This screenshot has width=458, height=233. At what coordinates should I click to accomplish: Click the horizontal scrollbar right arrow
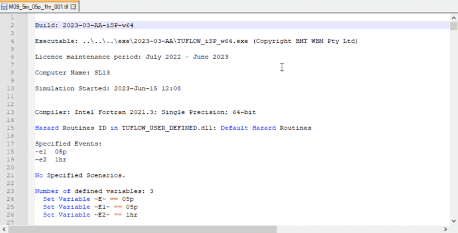(445, 229)
